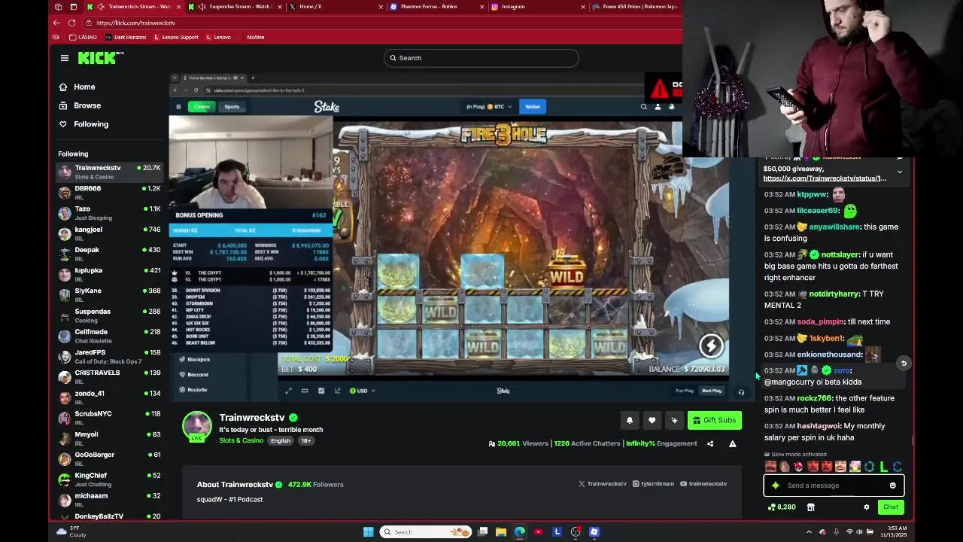Click the KICK logo
Screen dimensions: 963x542
(x=100, y=58)
